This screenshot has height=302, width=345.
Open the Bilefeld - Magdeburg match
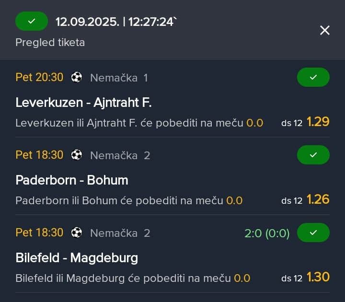click(x=77, y=258)
